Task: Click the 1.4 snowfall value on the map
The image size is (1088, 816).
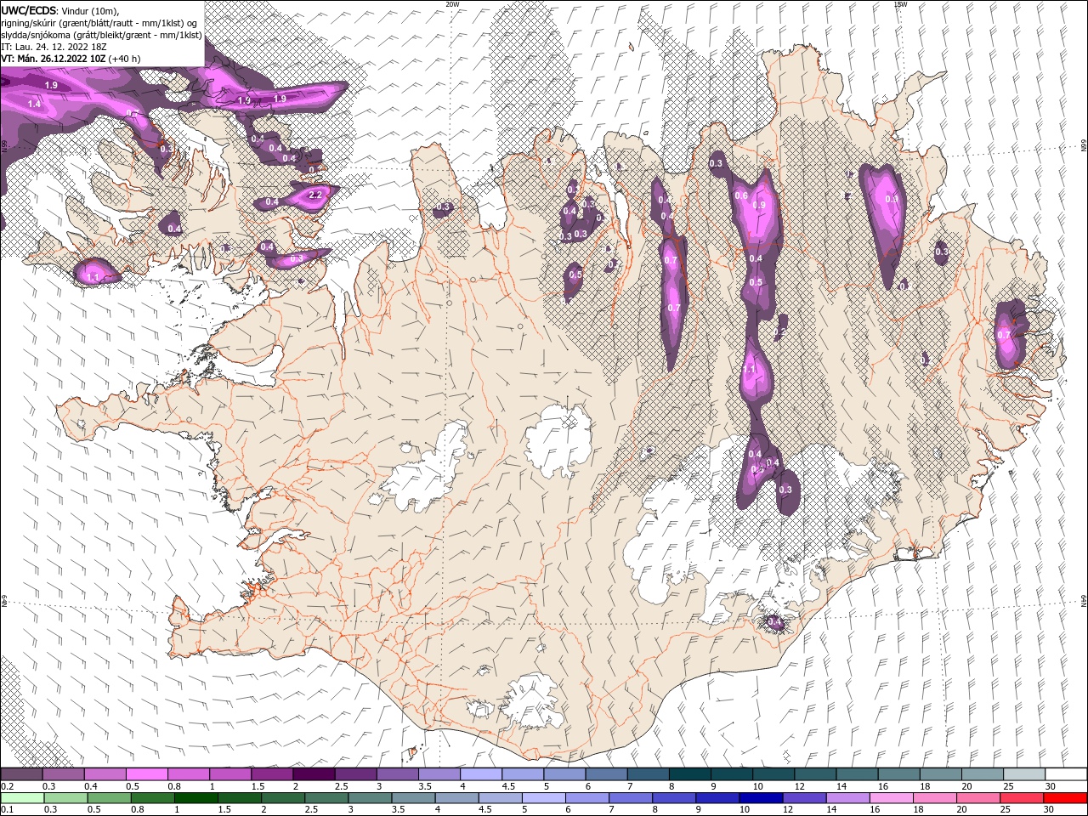Action: 34,104
